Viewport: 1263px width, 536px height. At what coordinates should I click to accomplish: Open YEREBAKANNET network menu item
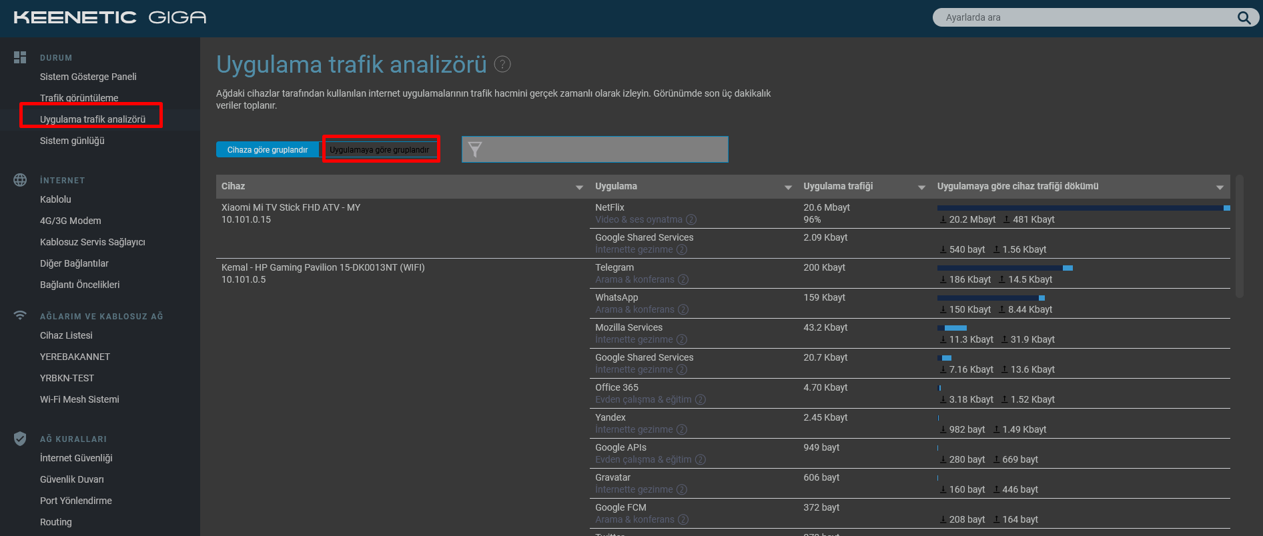(x=75, y=357)
